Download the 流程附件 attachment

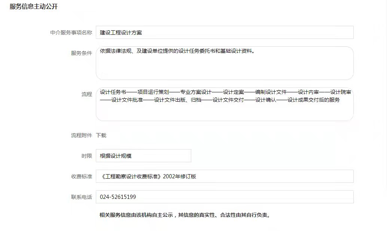pyautogui.click(x=101, y=135)
